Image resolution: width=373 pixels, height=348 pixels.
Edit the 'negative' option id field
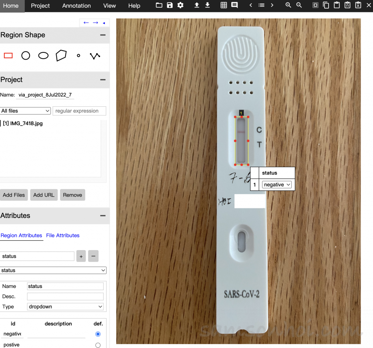click(x=12, y=334)
